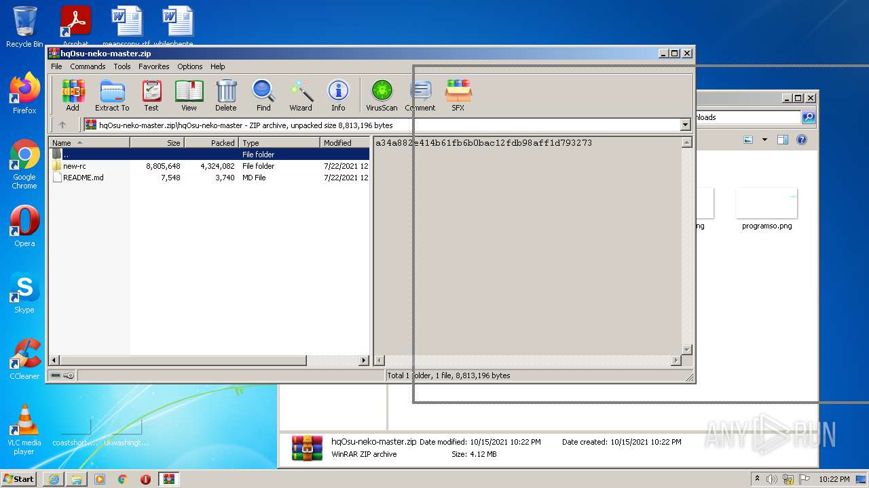The height and width of the screenshot is (488, 869).
Task: Expand Explorer view options dropdown arrow
Action: click(x=764, y=140)
